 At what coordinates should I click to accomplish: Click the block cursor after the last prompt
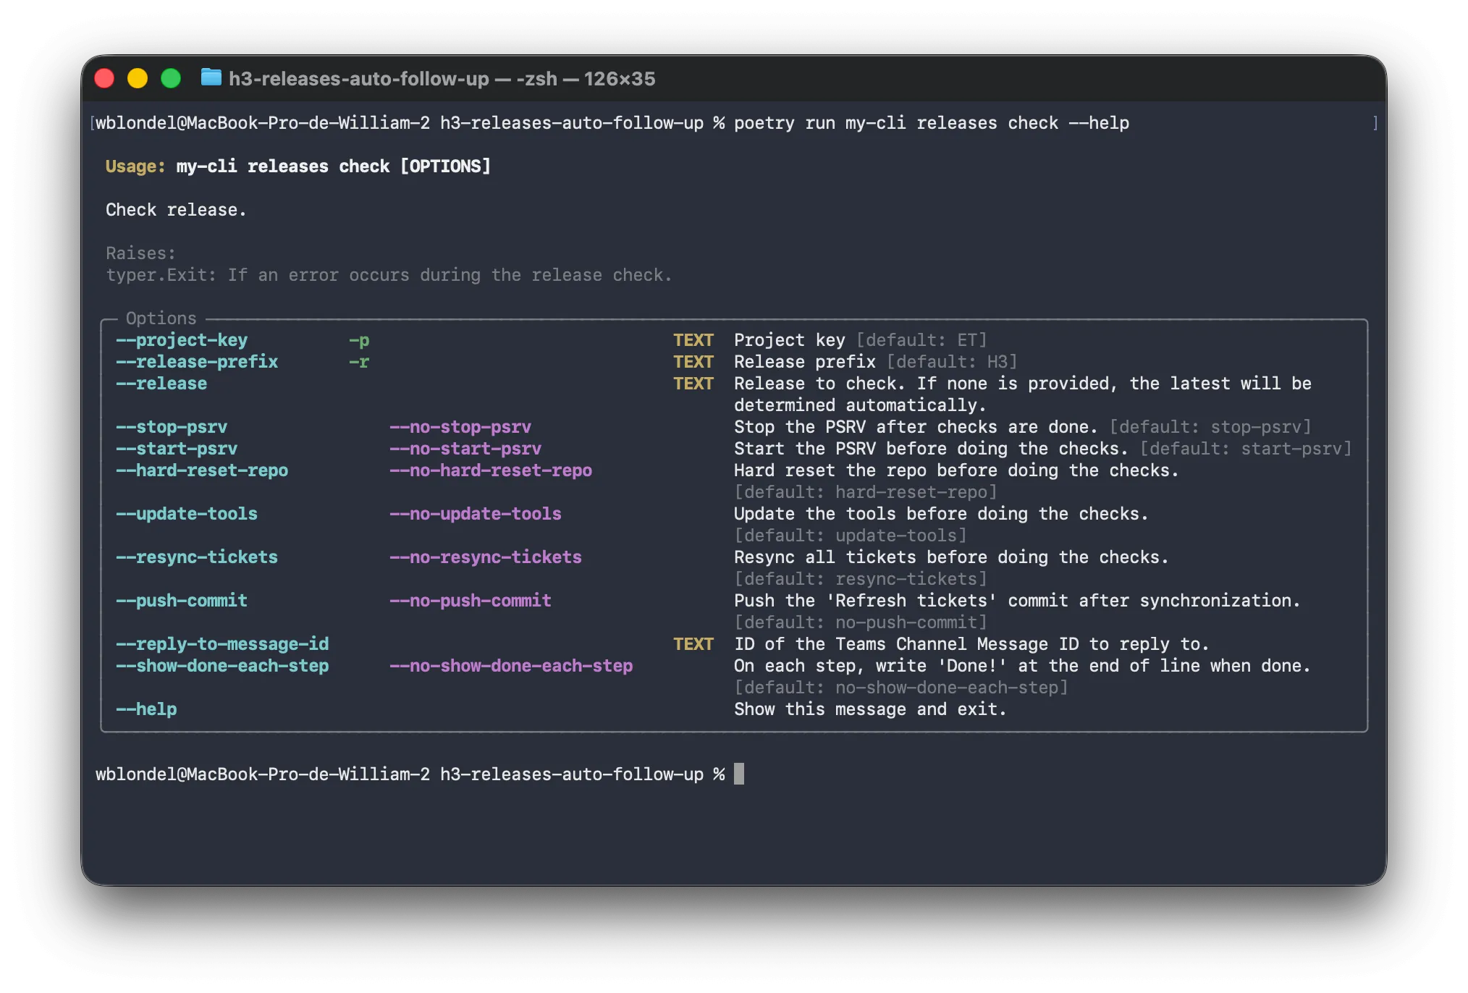click(739, 774)
